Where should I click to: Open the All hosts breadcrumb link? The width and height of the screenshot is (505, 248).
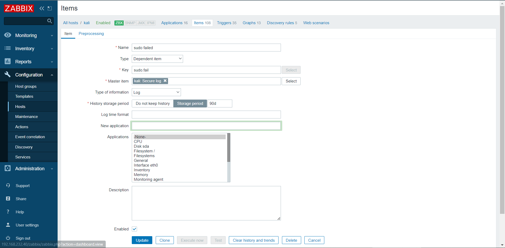pos(70,23)
